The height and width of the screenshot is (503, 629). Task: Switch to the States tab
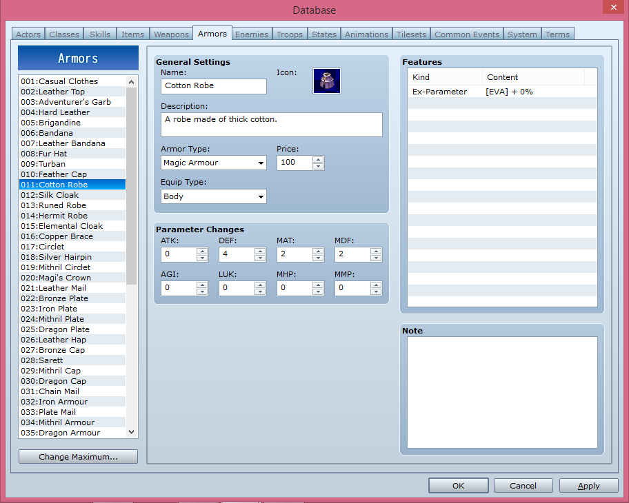[324, 34]
